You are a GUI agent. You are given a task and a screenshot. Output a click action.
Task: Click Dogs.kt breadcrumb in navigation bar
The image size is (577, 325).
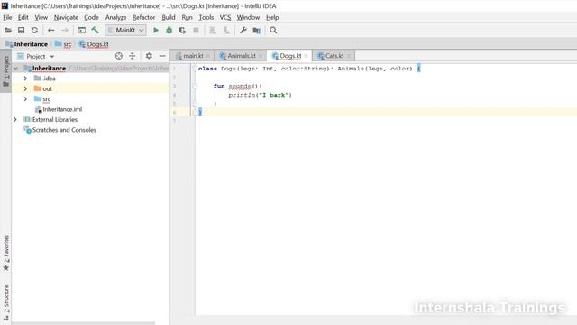pos(94,44)
